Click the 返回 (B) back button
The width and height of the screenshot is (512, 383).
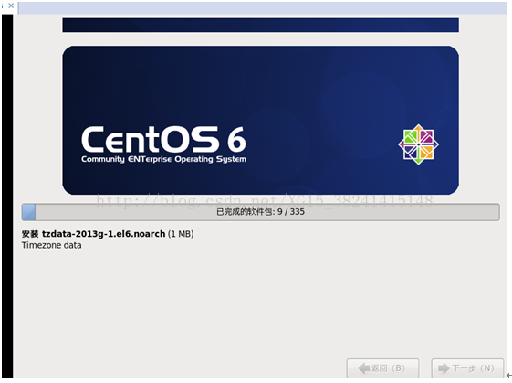(382, 368)
